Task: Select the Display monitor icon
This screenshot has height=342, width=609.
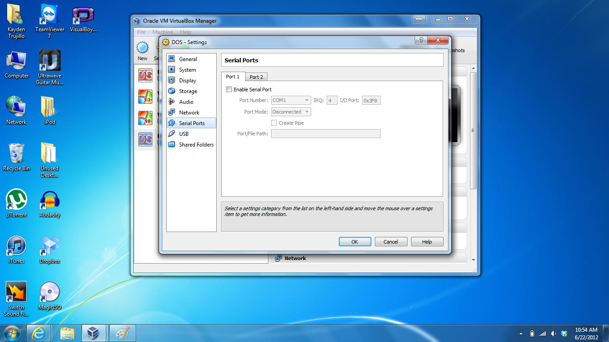Action: 171,80
